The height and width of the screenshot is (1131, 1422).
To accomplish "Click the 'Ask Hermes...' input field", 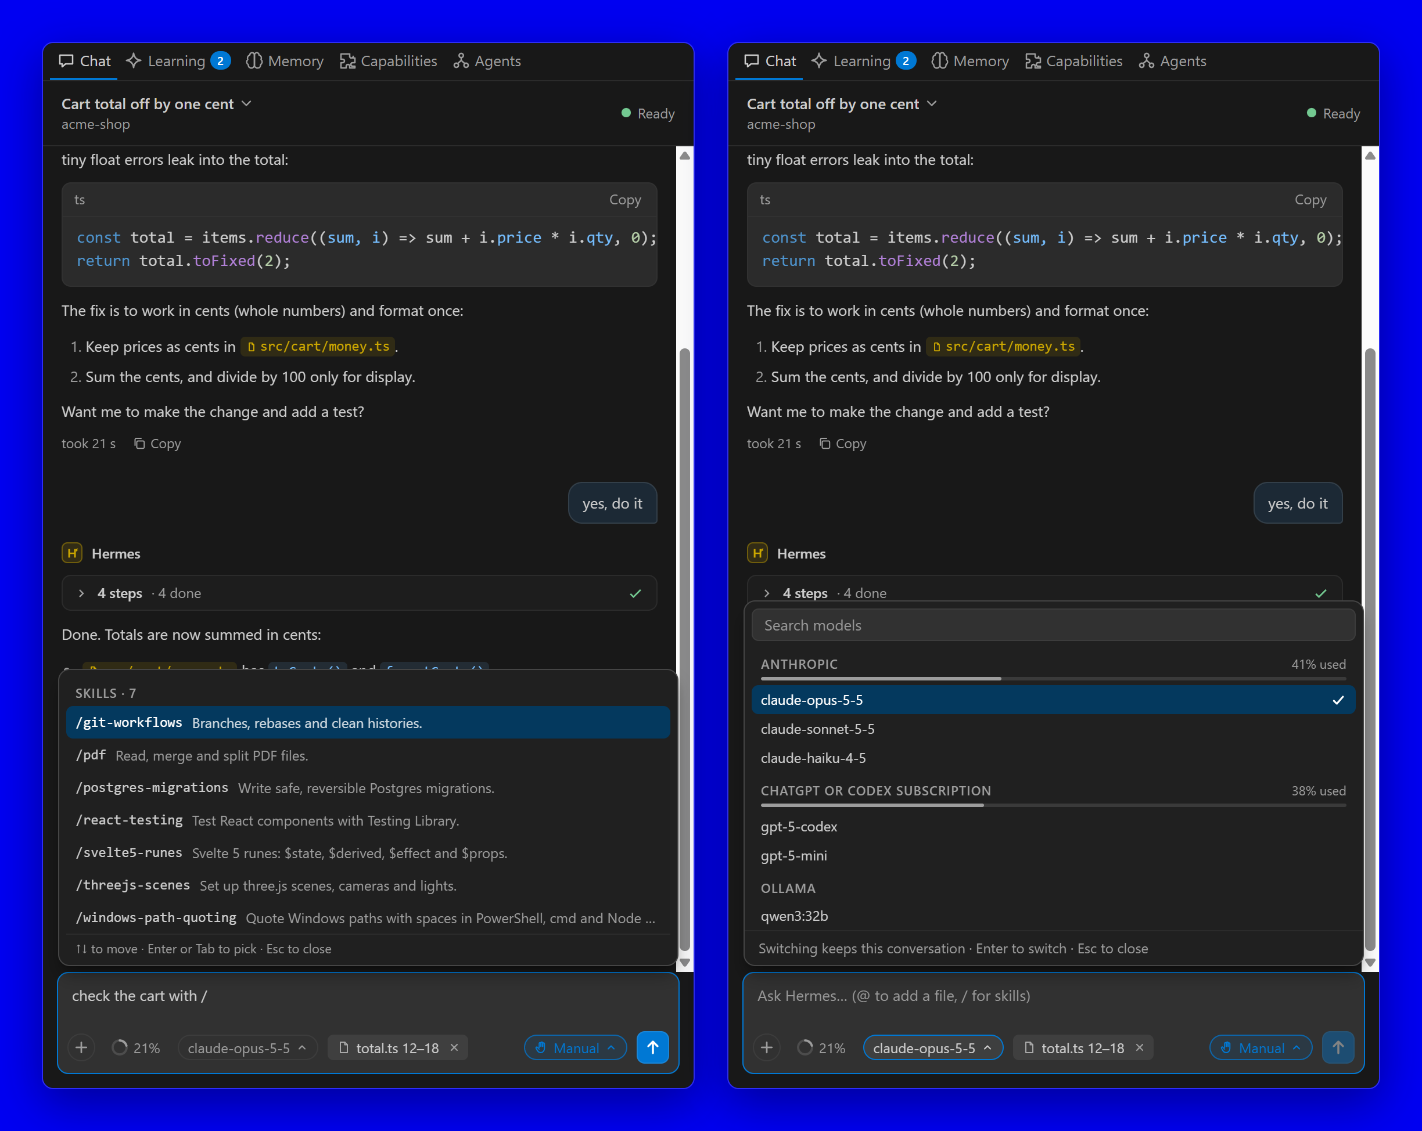I will (x=1053, y=996).
